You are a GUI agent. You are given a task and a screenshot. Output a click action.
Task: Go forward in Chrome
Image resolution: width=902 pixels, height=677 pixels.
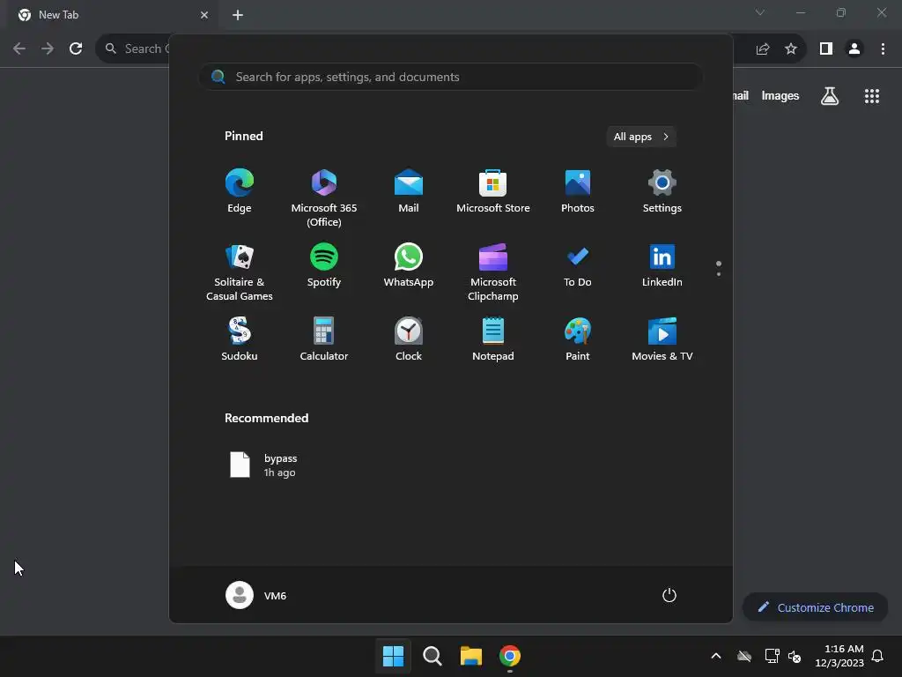coord(48,49)
